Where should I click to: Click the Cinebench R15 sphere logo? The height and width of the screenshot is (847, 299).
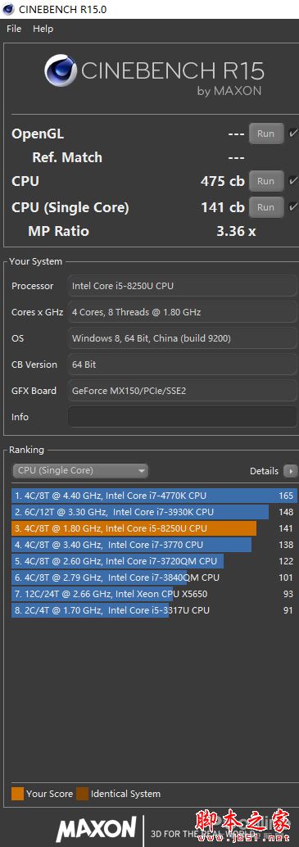(x=61, y=72)
